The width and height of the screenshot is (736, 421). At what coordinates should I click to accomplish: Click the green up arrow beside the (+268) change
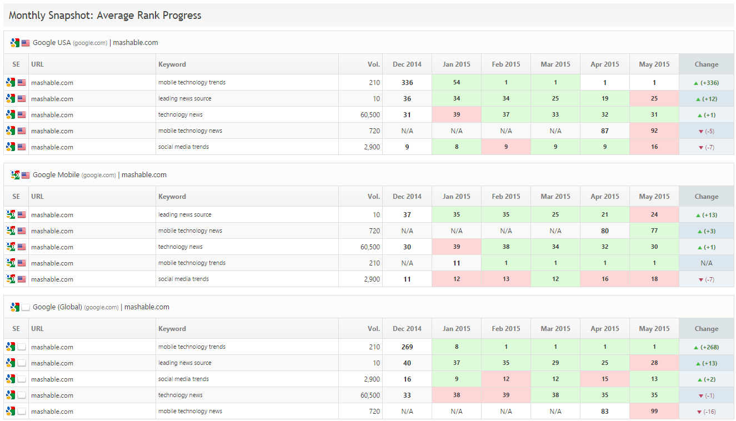(696, 347)
